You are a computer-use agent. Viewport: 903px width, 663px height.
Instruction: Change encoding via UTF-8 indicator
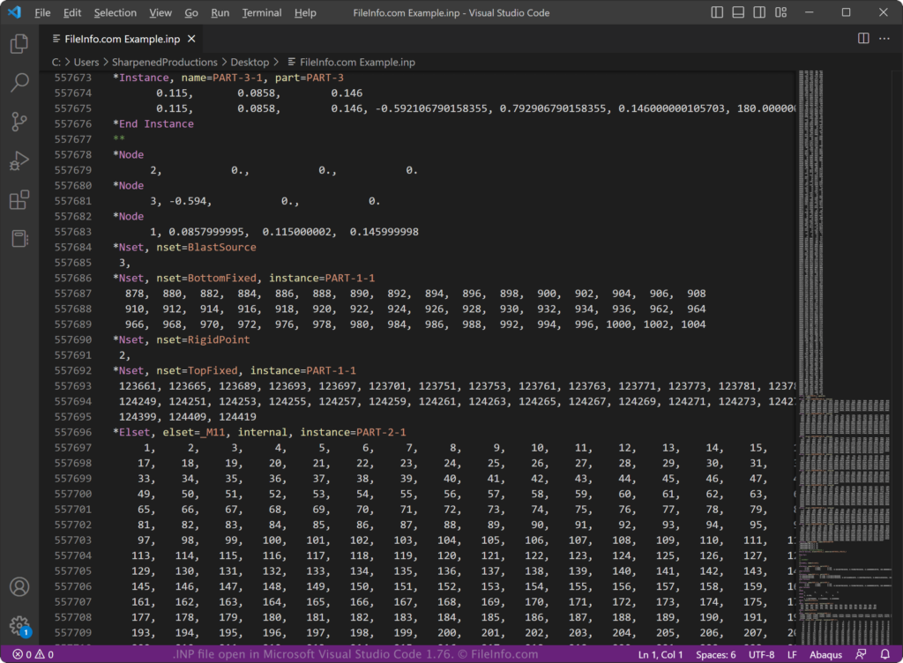(x=761, y=654)
